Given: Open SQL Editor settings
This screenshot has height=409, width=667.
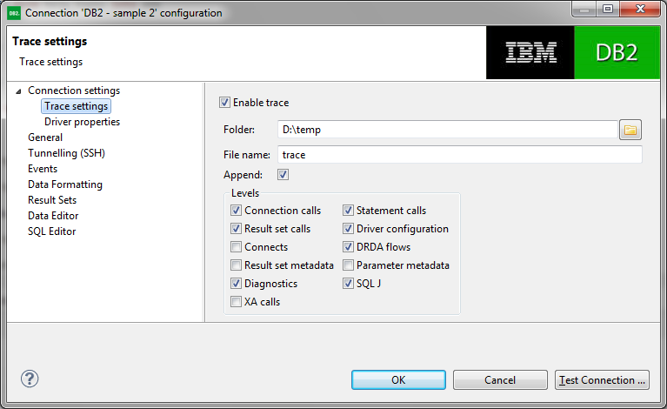Looking at the screenshot, I should point(52,231).
